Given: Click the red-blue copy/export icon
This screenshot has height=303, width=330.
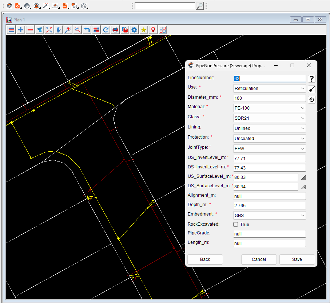Looking at the screenshot, I should pyautogui.click(x=125, y=30).
